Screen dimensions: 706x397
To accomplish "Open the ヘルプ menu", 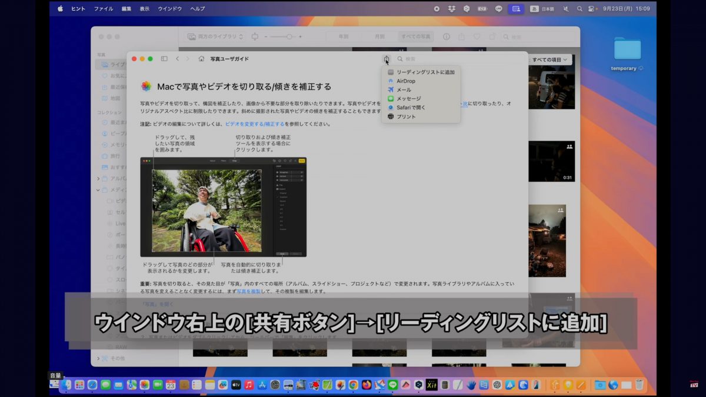I will click(x=198, y=9).
